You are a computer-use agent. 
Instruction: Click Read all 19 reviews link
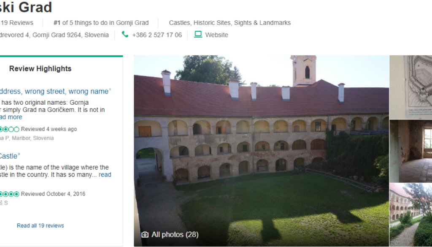pyautogui.click(x=40, y=225)
